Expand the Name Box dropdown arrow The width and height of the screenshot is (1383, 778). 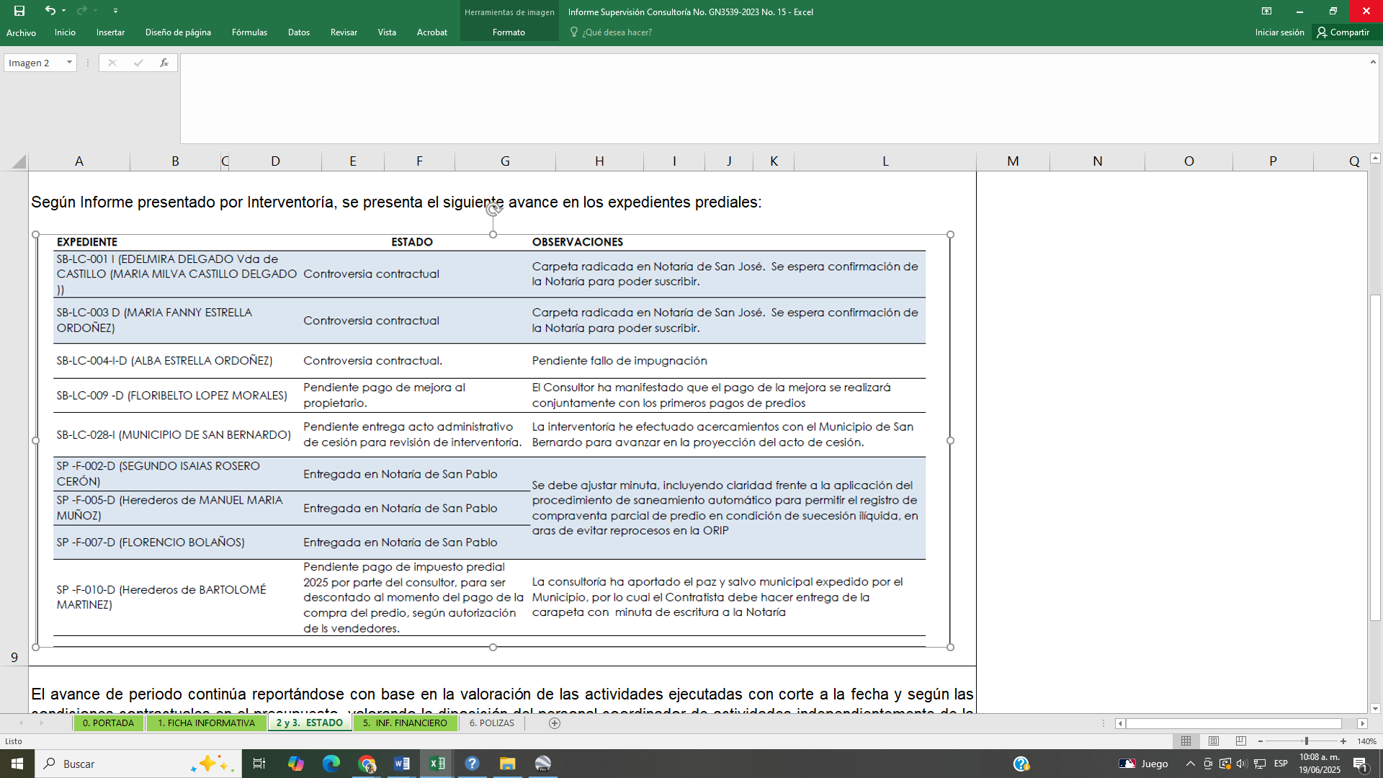point(69,63)
